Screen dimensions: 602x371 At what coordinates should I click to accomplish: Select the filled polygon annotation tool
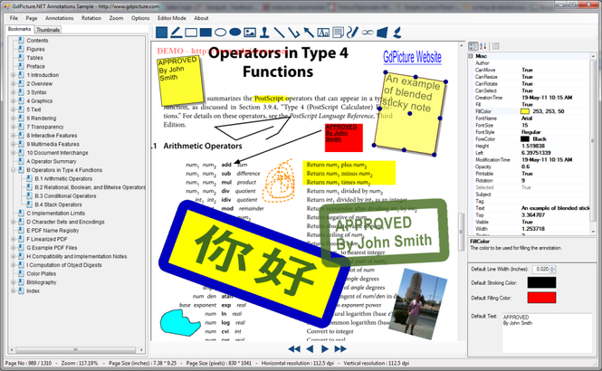pyautogui.click(x=382, y=33)
